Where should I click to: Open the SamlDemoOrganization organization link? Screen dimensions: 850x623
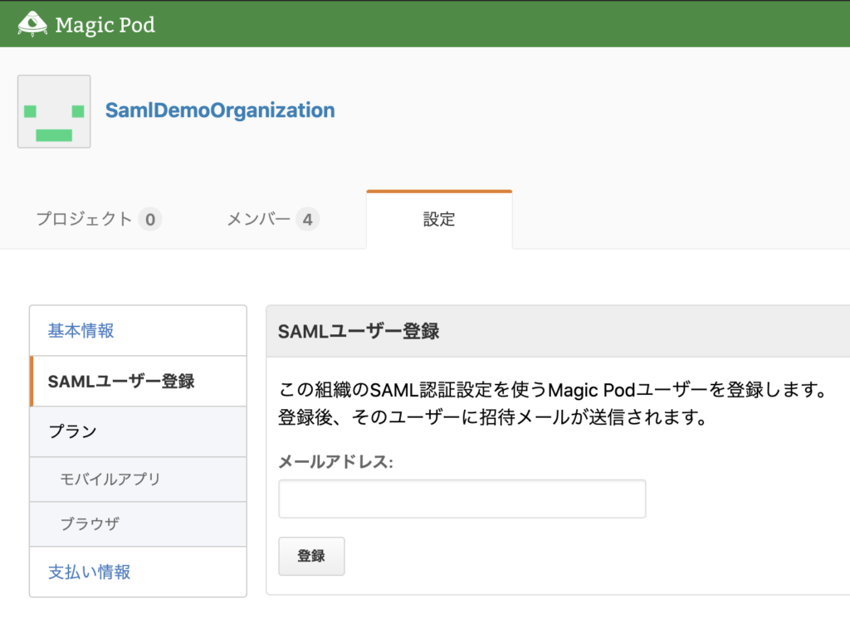coord(220,110)
